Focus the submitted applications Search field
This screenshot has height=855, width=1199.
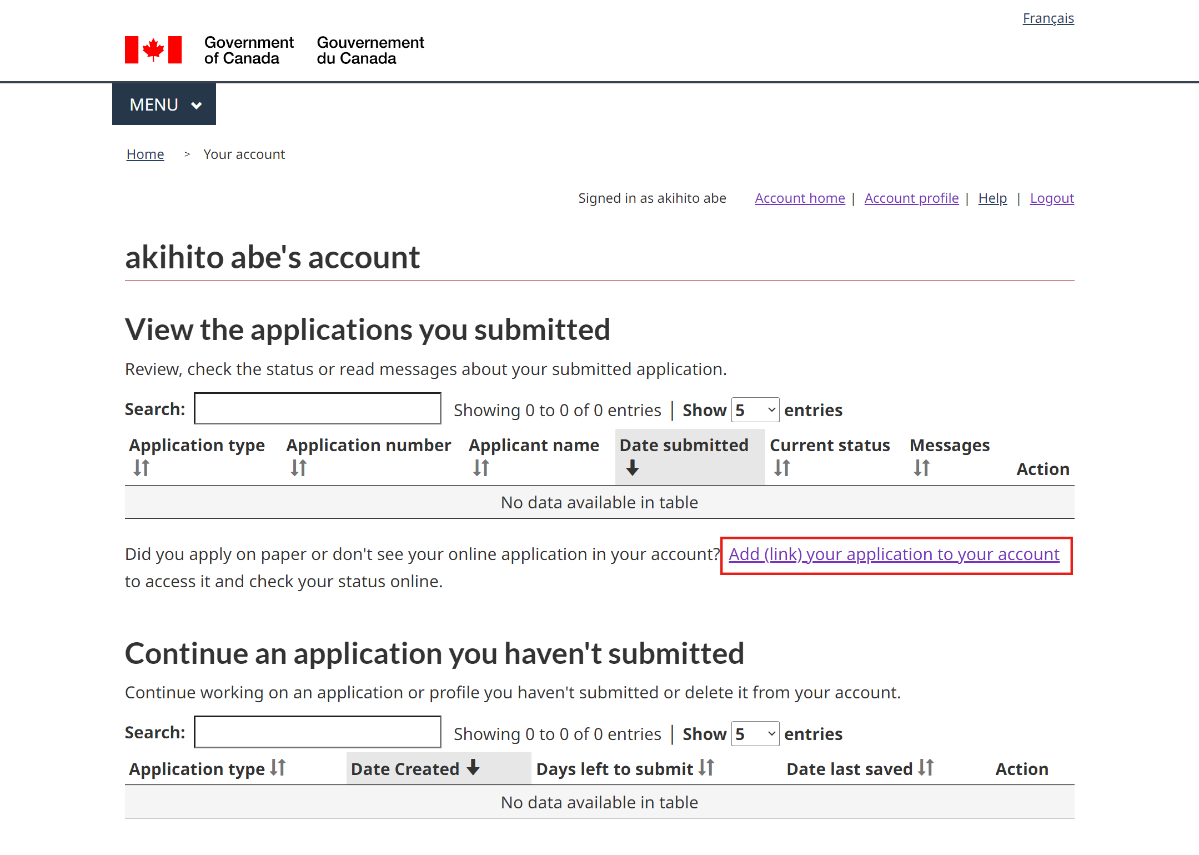(318, 409)
